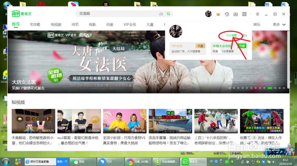297x166 pixels.
Task: Click the large profile avatar in popup
Action: click(176, 31)
